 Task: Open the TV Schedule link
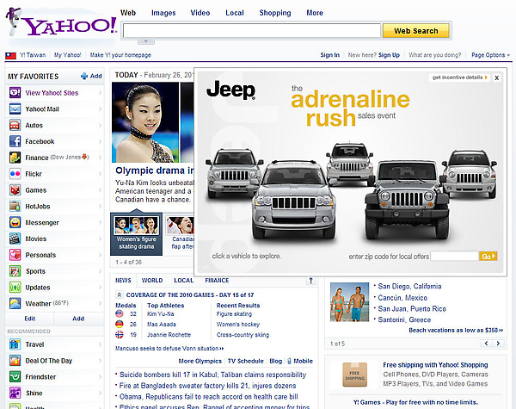click(246, 362)
